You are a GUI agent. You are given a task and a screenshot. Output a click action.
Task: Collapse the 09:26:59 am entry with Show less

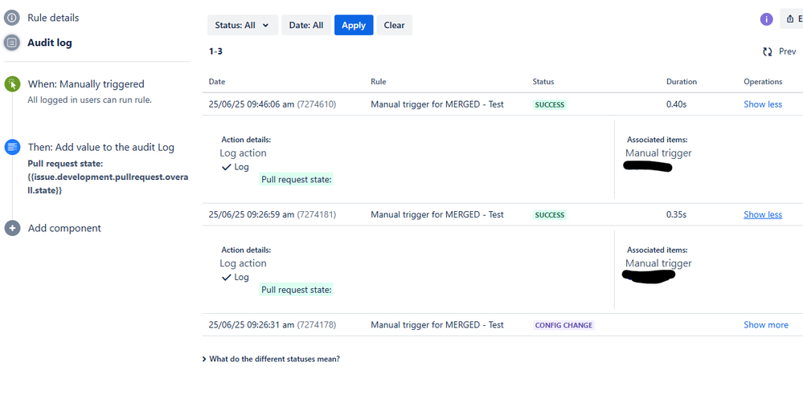(x=763, y=215)
